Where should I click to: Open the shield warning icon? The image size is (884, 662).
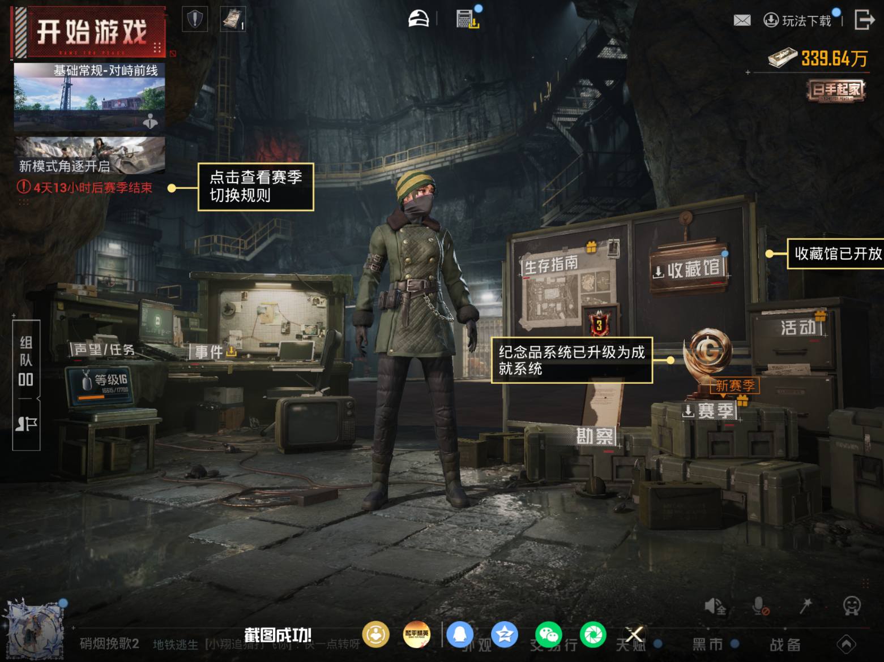pos(195,19)
